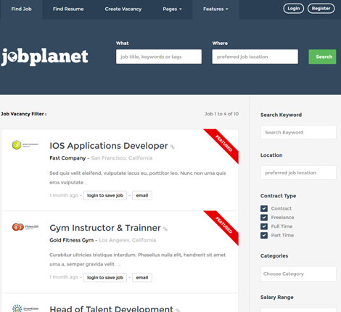
Task: Click 'login to save job' for Gym Instructor
Action: [x=105, y=277]
